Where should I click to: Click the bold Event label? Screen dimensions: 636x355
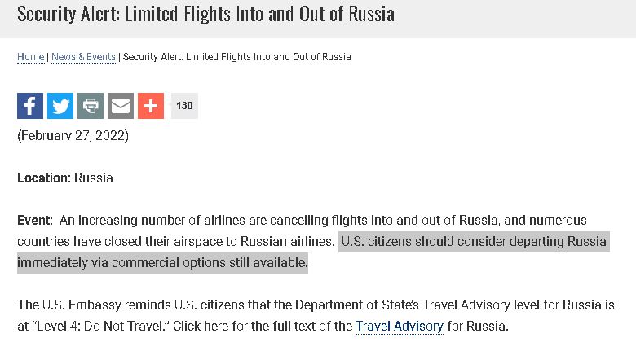tap(34, 221)
